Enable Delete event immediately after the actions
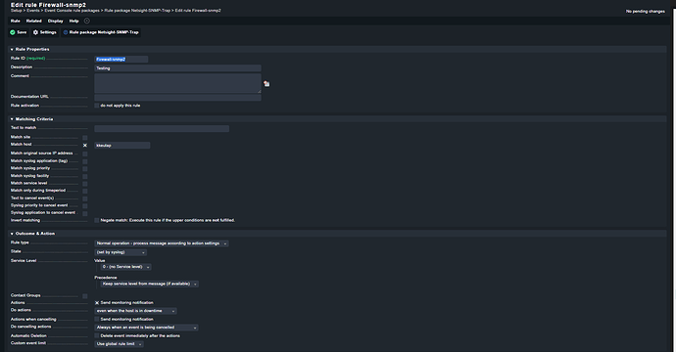The height and width of the screenshot is (352, 676). [x=97, y=336]
